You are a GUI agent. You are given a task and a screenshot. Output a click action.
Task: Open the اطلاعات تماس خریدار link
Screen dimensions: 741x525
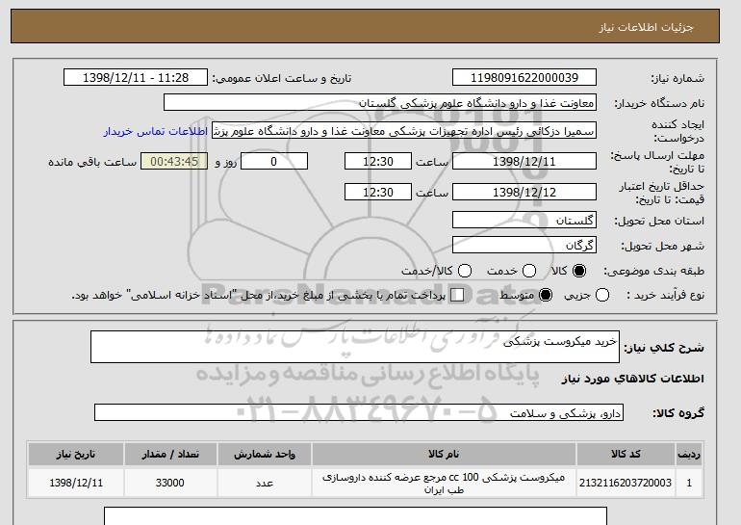[x=156, y=131]
